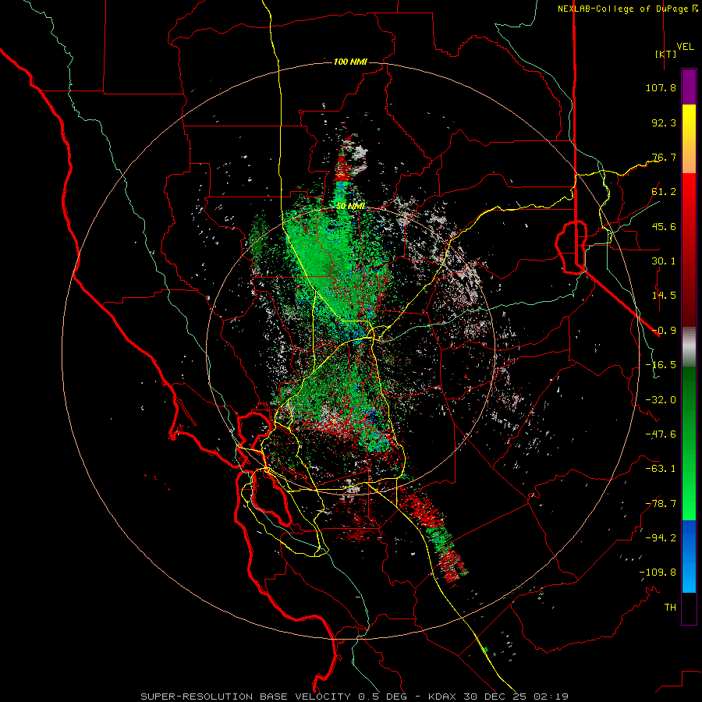702x702 pixels.
Task: Click the TH legend label
Action: pyautogui.click(x=670, y=608)
